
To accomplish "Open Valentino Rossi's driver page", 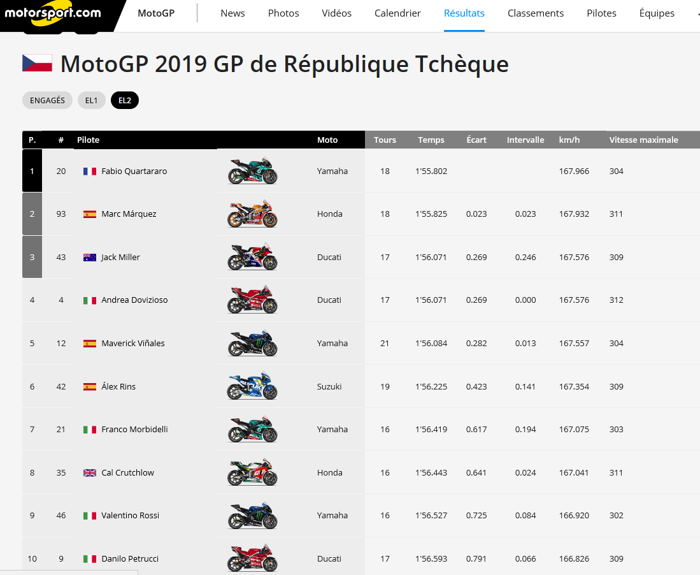I will tap(130, 515).
